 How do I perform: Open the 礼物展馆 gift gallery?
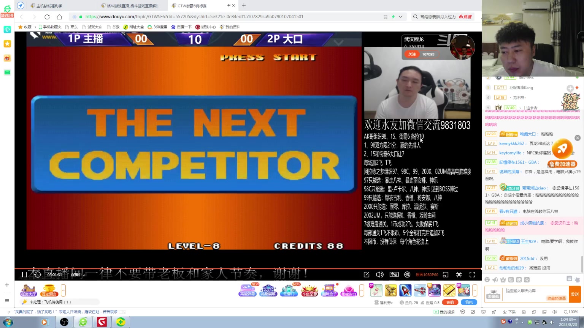[268, 290]
